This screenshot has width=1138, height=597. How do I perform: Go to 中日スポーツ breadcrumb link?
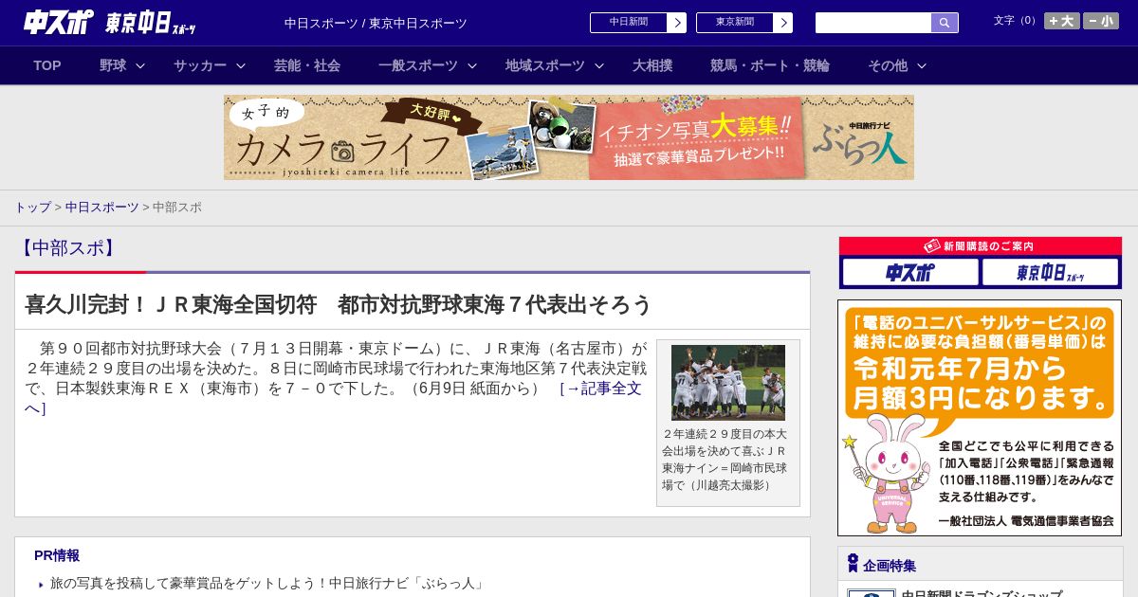coord(102,207)
